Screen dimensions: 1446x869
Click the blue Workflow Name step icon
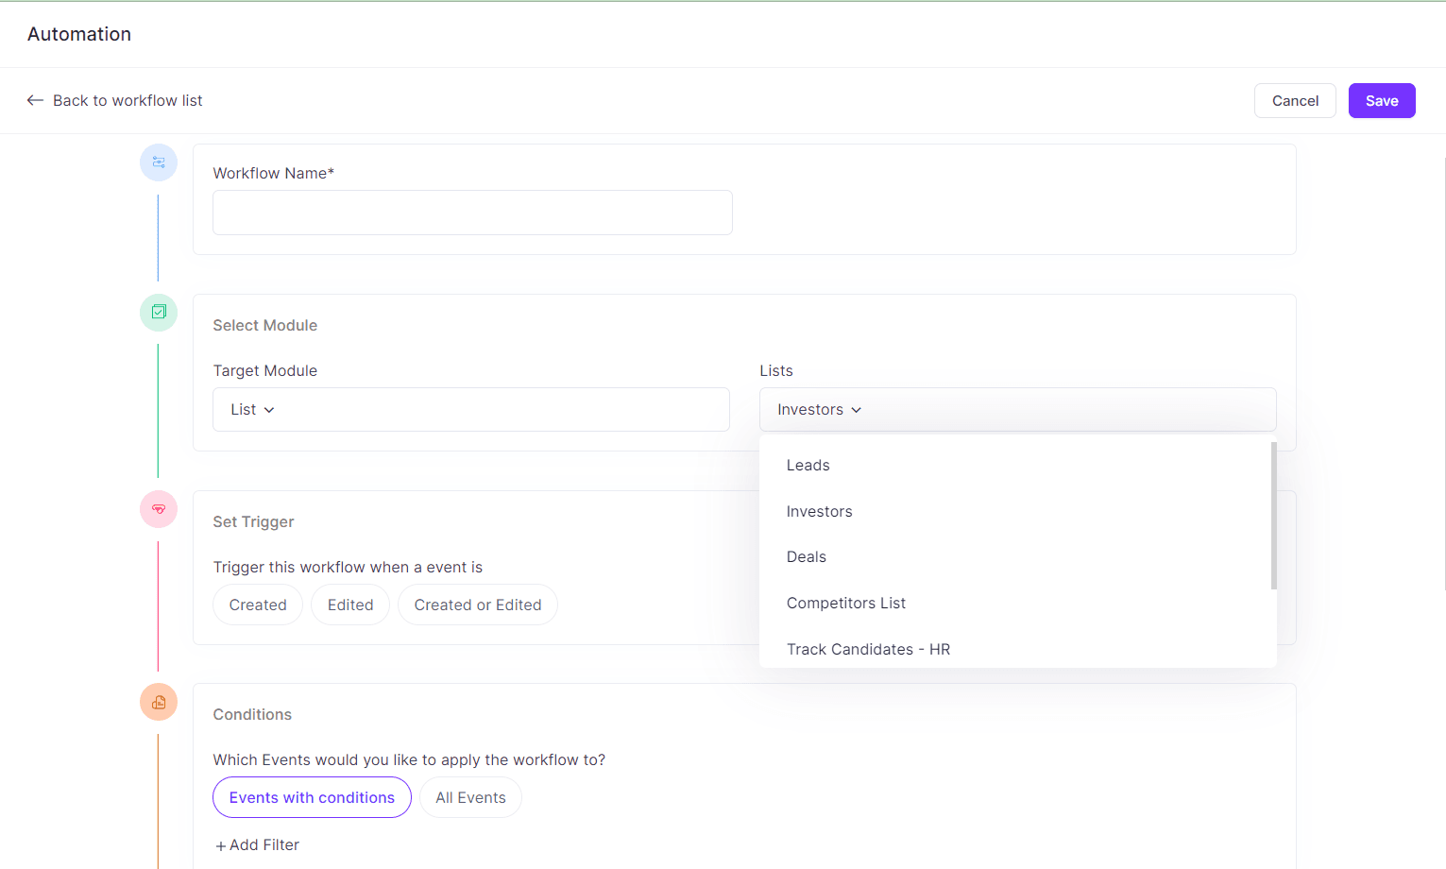point(158,162)
